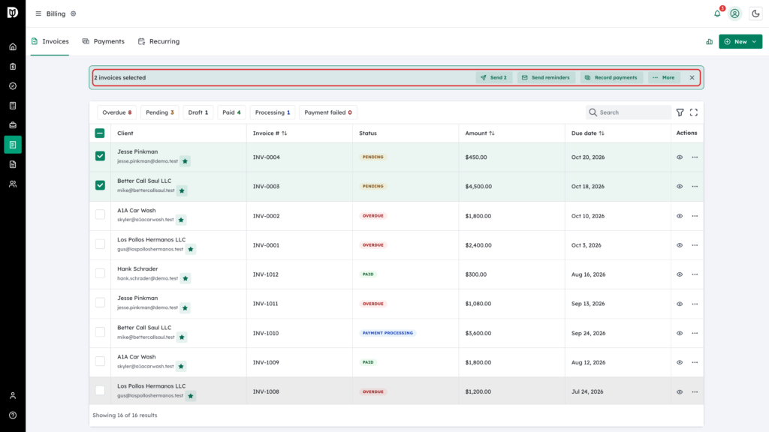Filter by Paid status chip

tap(231, 112)
